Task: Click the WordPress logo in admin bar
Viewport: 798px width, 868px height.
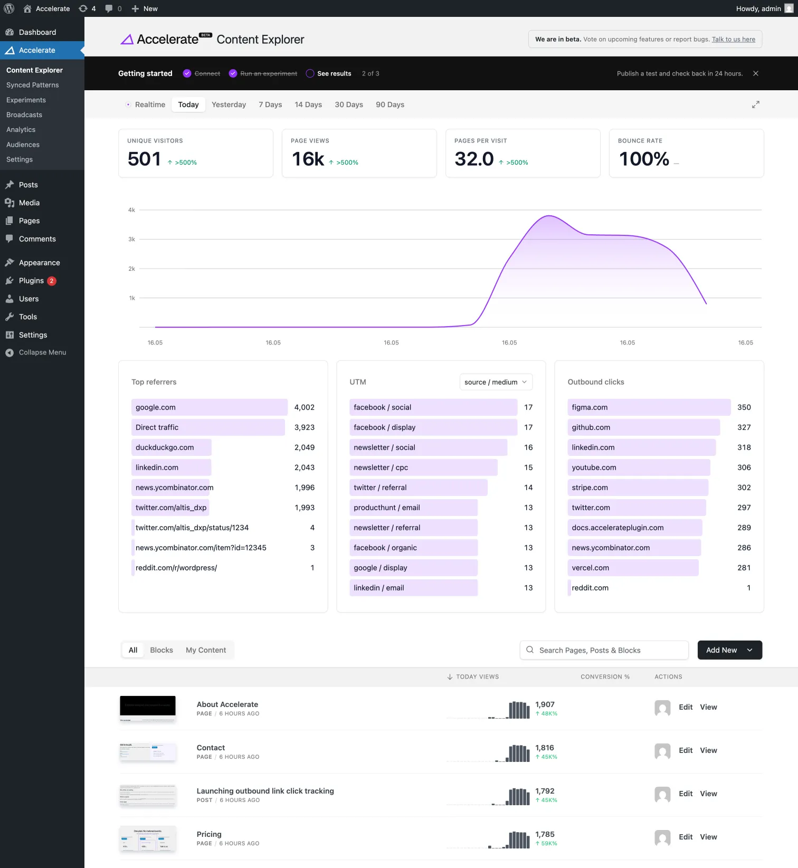Action: [x=8, y=8]
